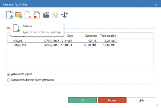Viewport: 161px width, 108px height.
Task: Open help with the Aide button
Action: [142, 100]
